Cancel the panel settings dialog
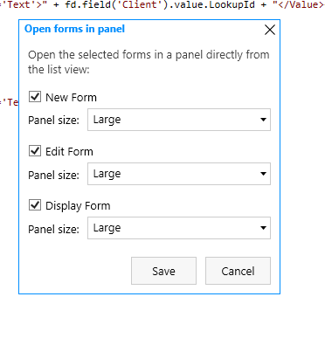The width and height of the screenshot is (325, 352). coord(238,271)
